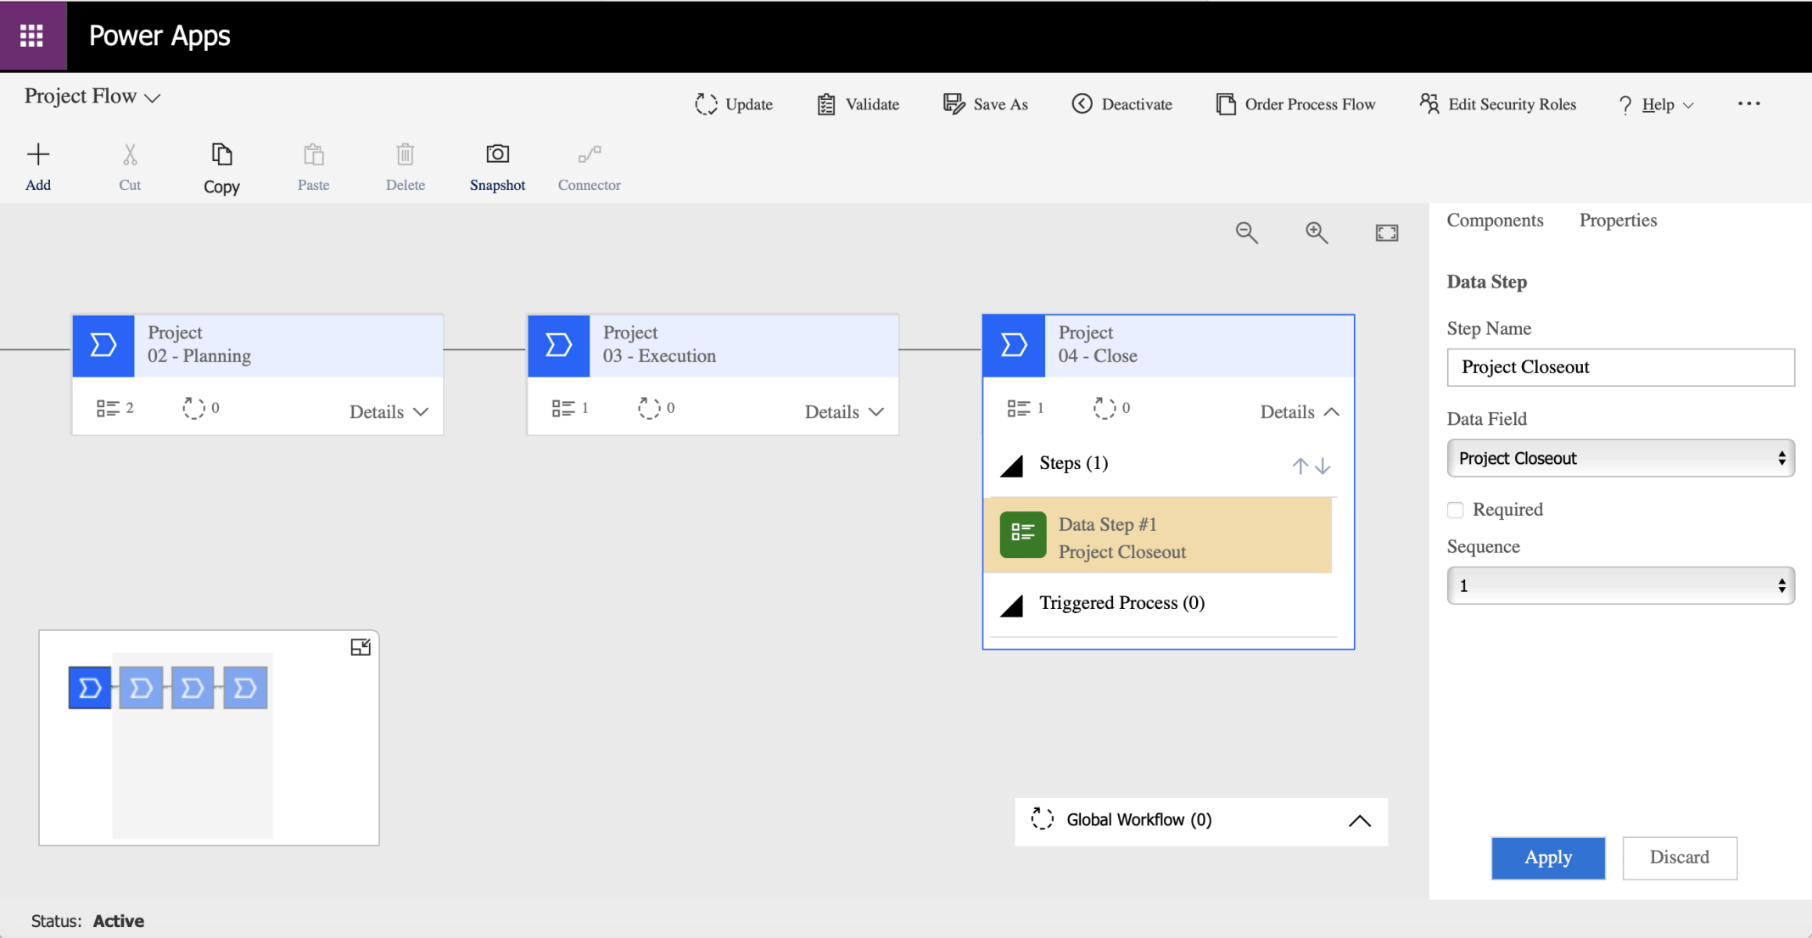Collapse the minimap panel

[x=361, y=647]
